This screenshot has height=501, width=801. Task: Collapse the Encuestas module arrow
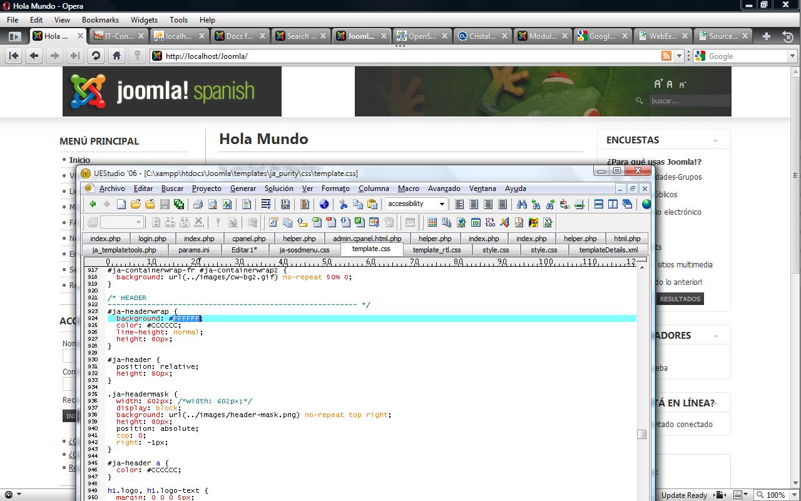coord(715,140)
